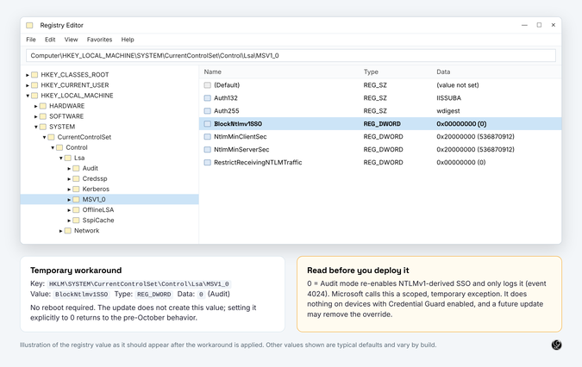Click the Kerberos folder icon
582x367 pixels.
click(x=76, y=189)
